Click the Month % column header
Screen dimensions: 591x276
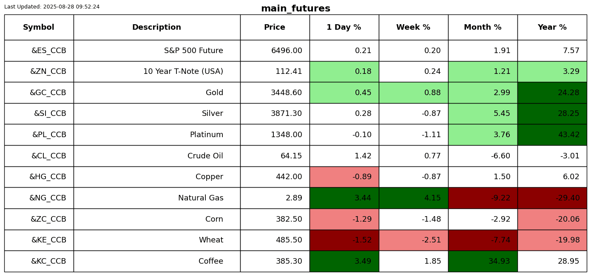click(483, 28)
